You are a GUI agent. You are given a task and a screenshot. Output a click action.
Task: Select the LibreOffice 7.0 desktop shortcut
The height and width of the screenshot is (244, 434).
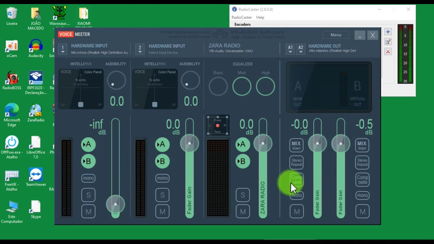pyautogui.click(x=36, y=147)
